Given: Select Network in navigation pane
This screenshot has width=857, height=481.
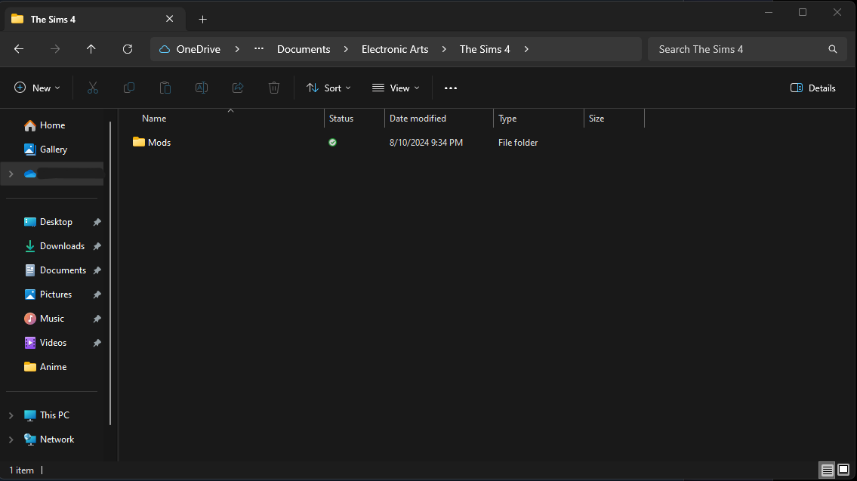Looking at the screenshot, I should click(x=48, y=439).
